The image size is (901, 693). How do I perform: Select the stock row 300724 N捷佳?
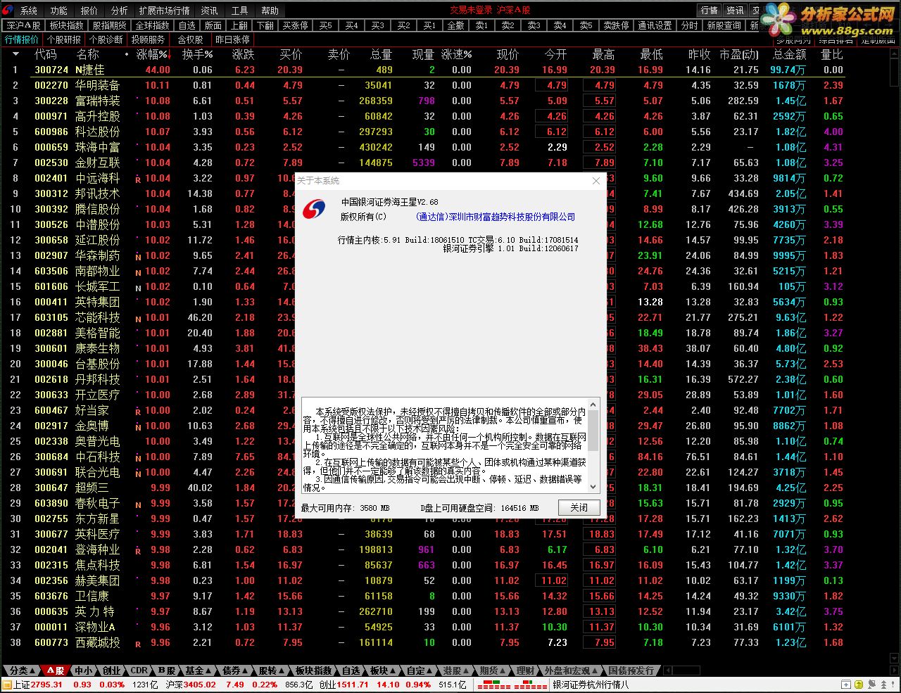point(422,70)
